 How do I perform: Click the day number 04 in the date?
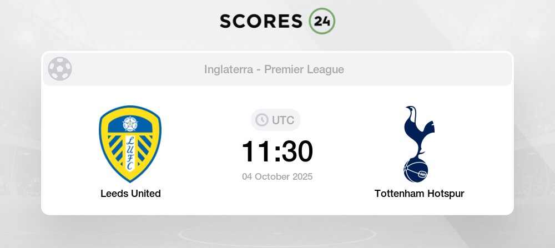pyautogui.click(x=249, y=177)
